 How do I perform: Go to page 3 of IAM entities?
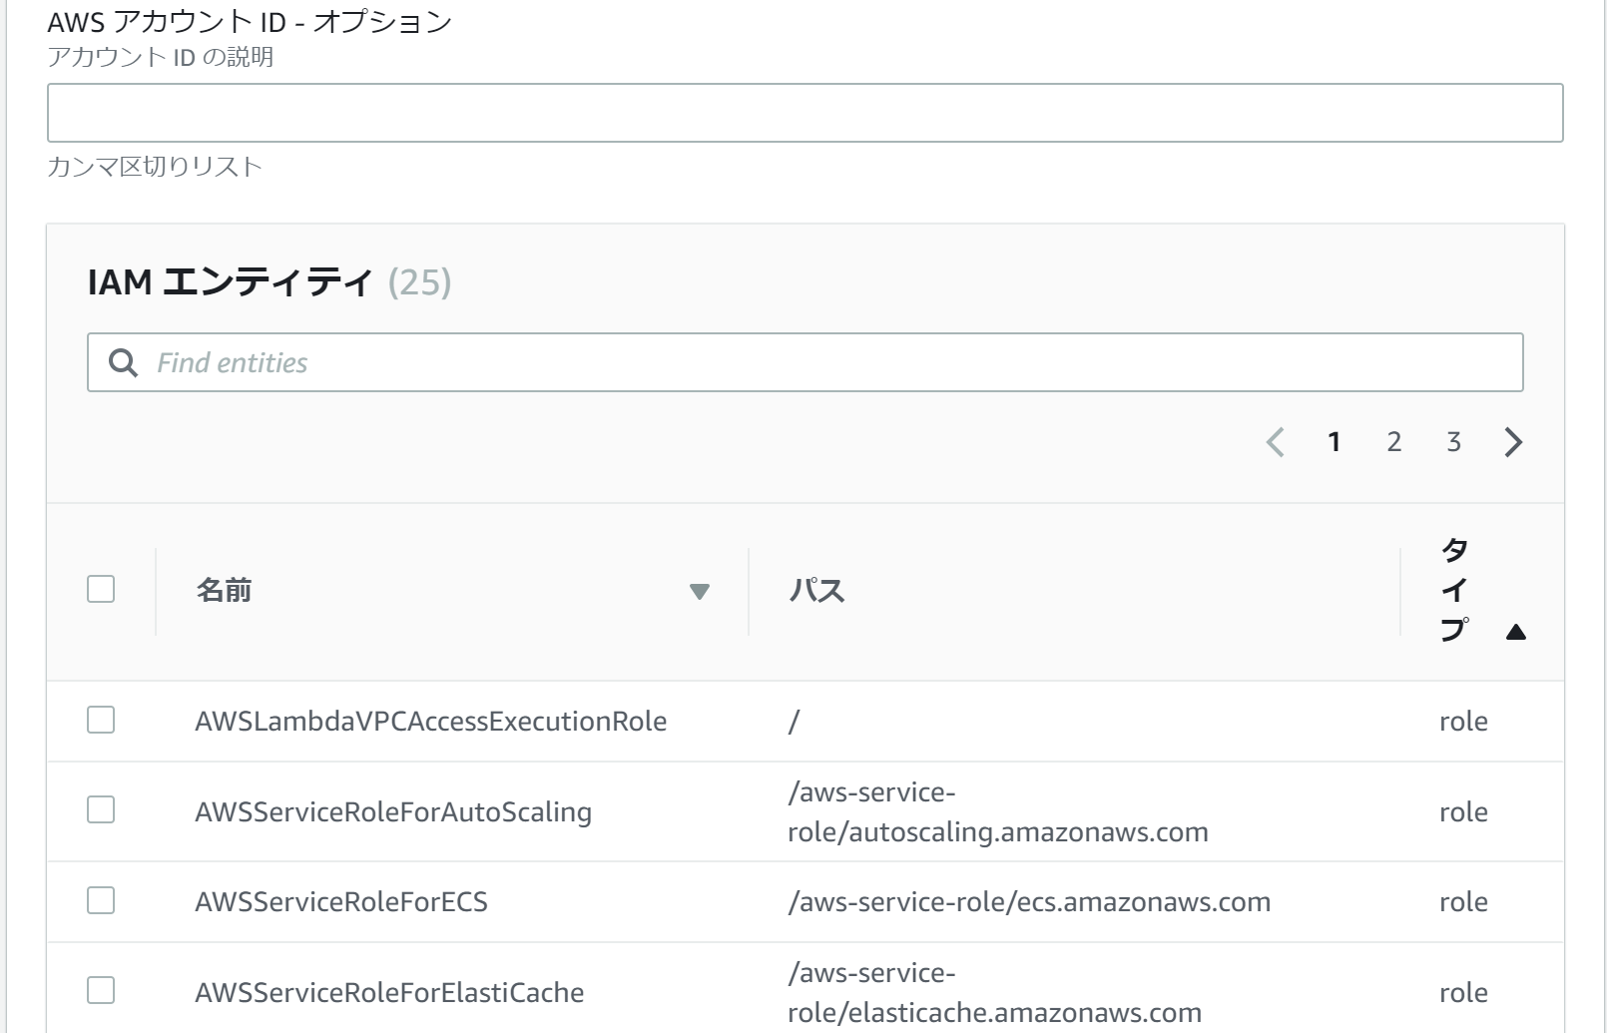tap(1454, 442)
